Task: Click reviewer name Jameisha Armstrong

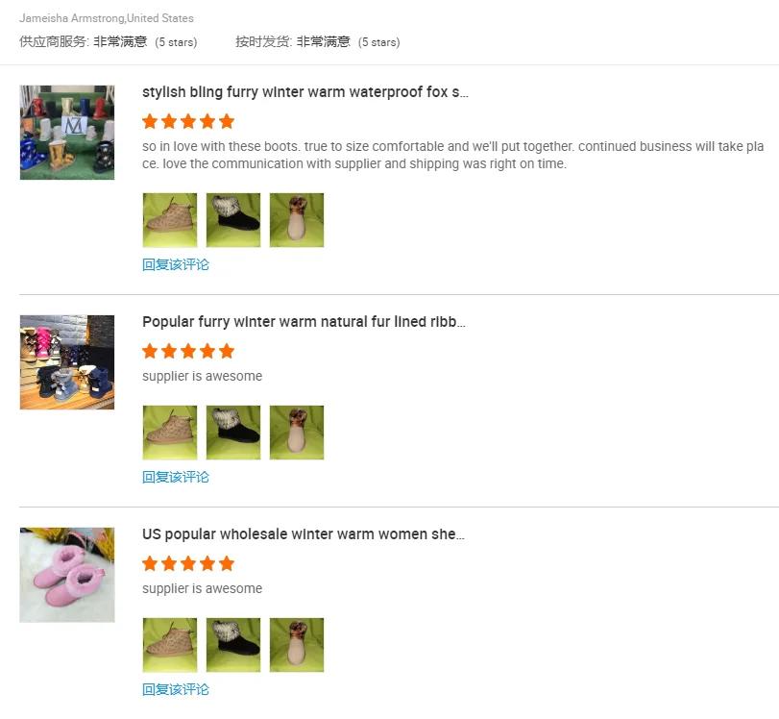Action: (x=72, y=18)
